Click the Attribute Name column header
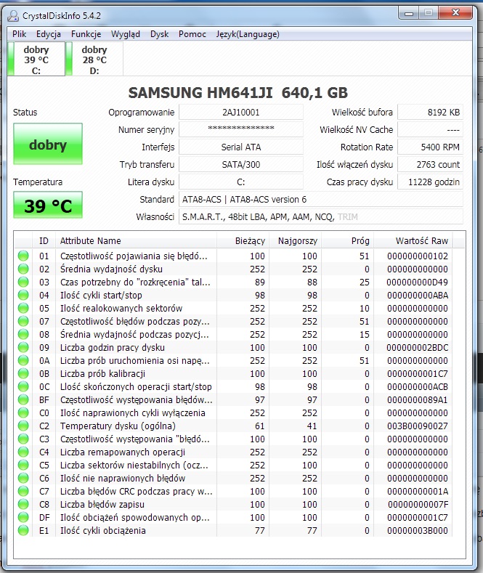The width and height of the screenshot is (483, 573). point(136,241)
